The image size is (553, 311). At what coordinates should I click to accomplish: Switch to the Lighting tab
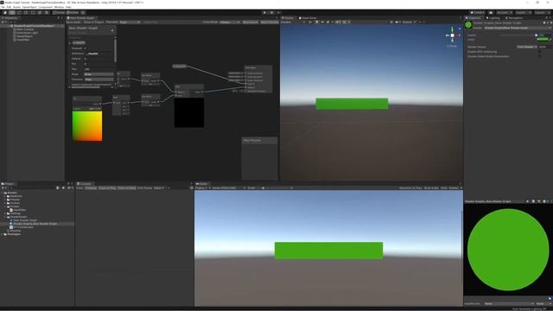tap(493, 17)
